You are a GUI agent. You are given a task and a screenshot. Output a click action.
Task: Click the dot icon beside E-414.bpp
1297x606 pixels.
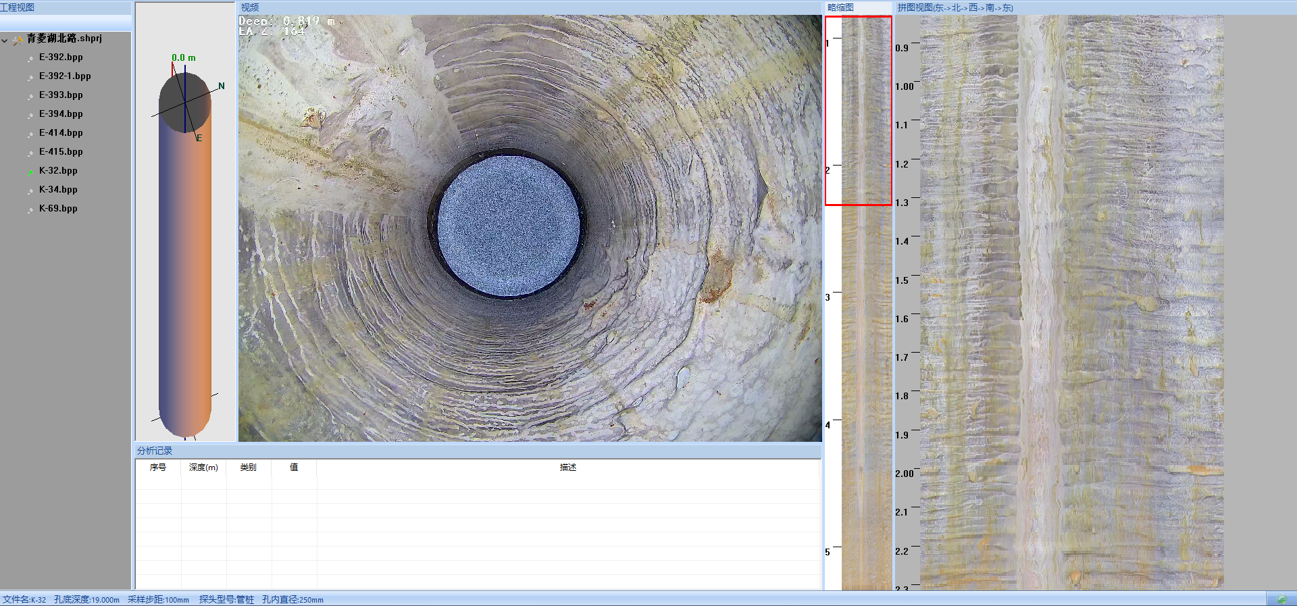[30, 134]
